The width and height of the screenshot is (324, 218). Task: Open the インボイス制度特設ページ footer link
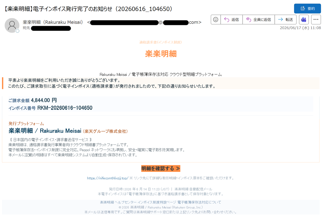click(x=157, y=202)
